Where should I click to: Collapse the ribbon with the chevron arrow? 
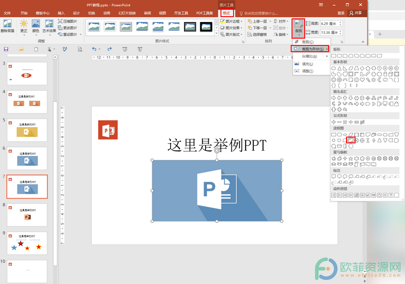pyautogui.click(x=363, y=42)
